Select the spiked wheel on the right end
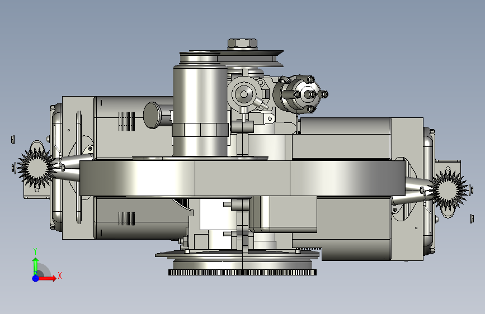The width and height of the screenshot is (485, 314). coord(448,191)
